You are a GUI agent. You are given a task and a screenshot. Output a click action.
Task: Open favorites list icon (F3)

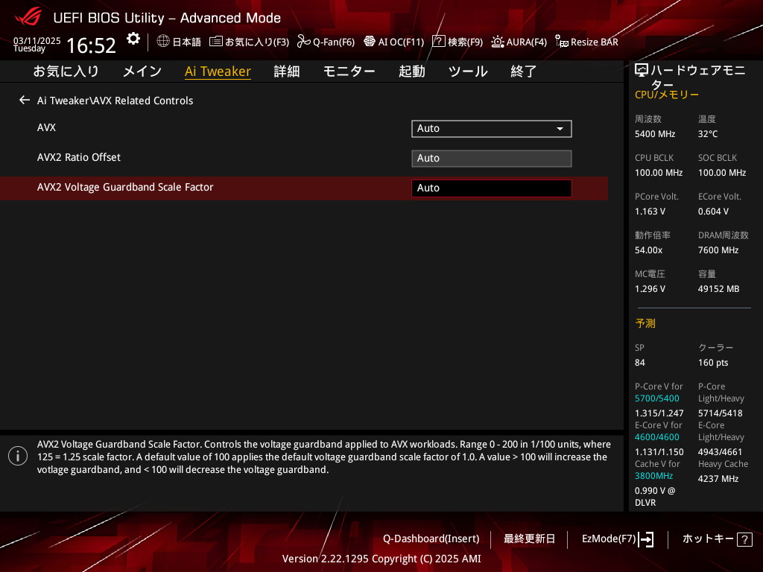pyautogui.click(x=215, y=42)
